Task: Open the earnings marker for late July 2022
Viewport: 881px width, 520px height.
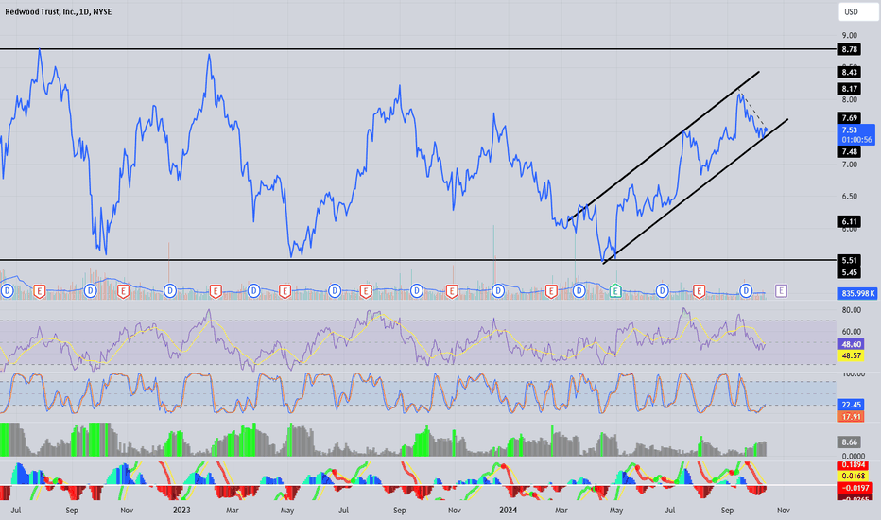Action: (x=40, y=290)
